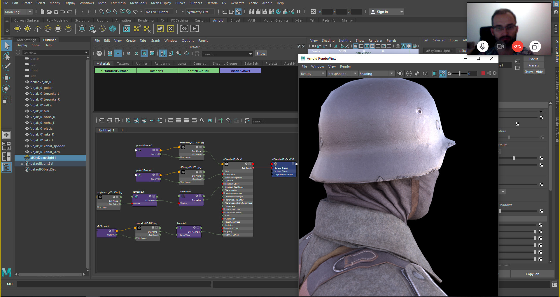Image resolution: width=560 pixels, height=297 pixels.
Task: Click the graph input connections icon
Action: [x=102, y=120]
